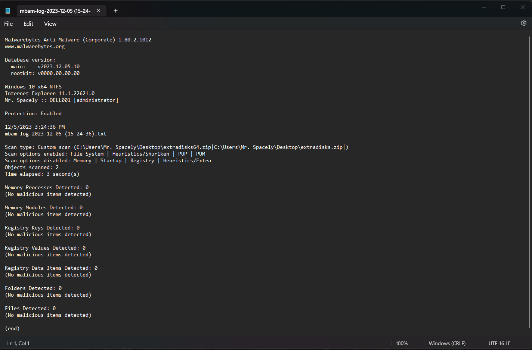
Task: Click the 'Scan options enabled' line
Action: coord(105,154)
